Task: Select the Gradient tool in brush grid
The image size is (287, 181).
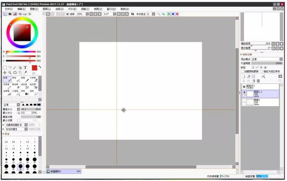Action: (x=25, y=93)
